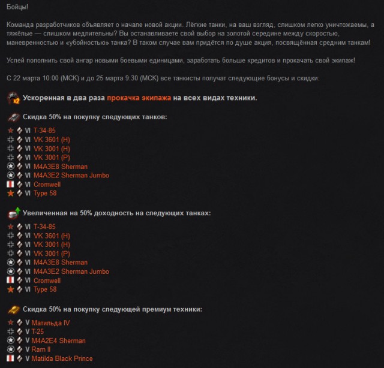
Task: Click German cross icon beside discount VK 3001 (P)
Action: (11, 158)
